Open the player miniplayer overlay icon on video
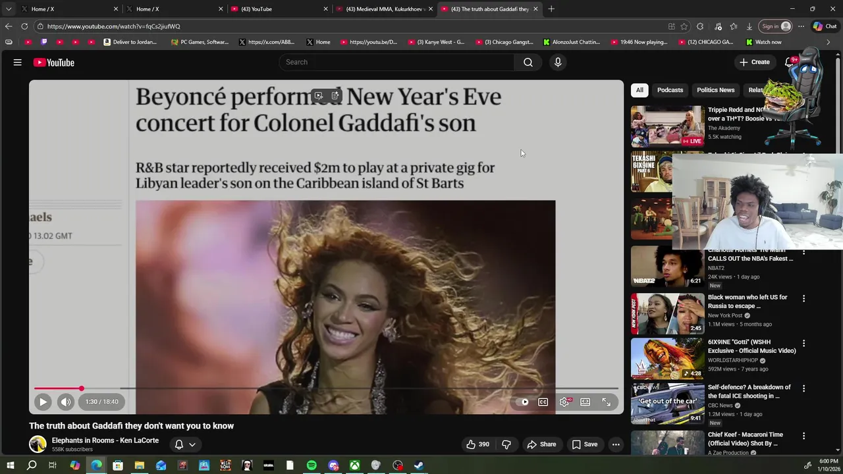The image size is (843, 474). click(319, 96)
